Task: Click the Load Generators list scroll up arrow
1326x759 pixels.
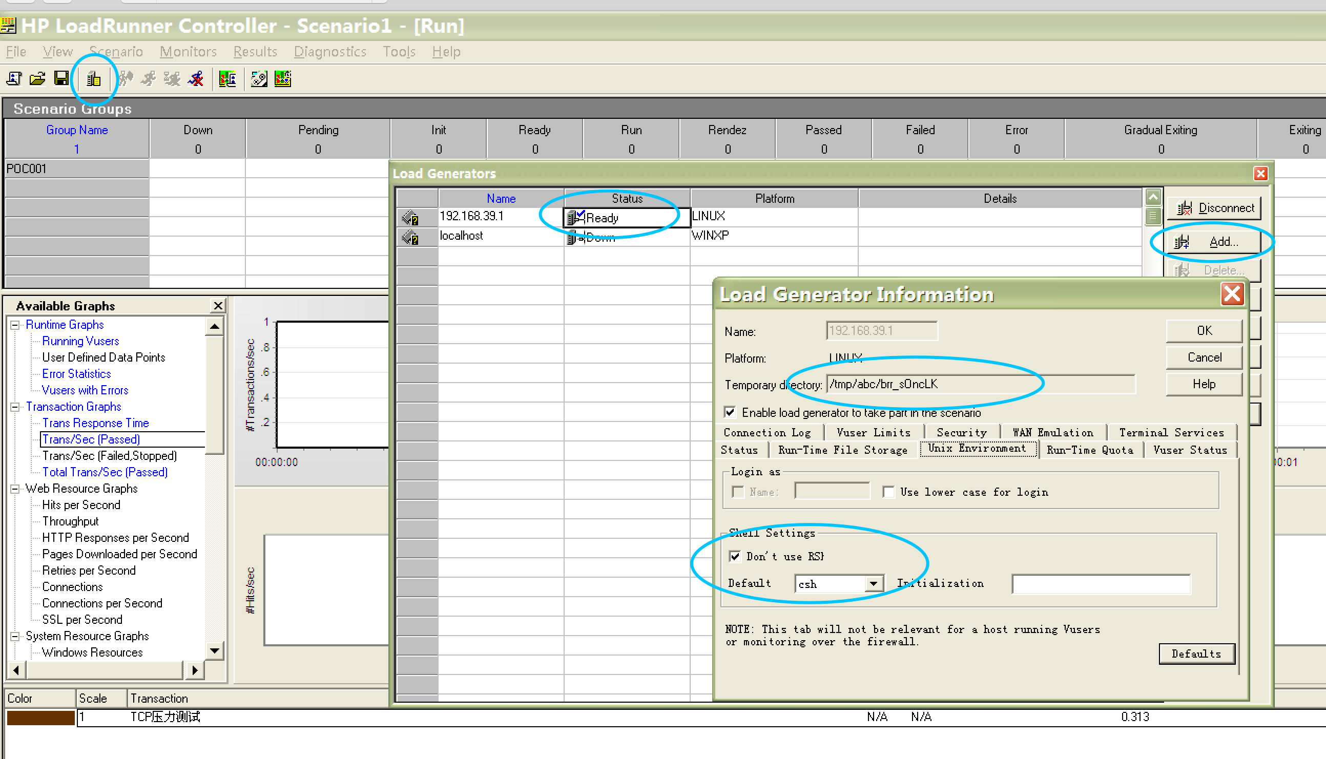Action: point(1152,198)
